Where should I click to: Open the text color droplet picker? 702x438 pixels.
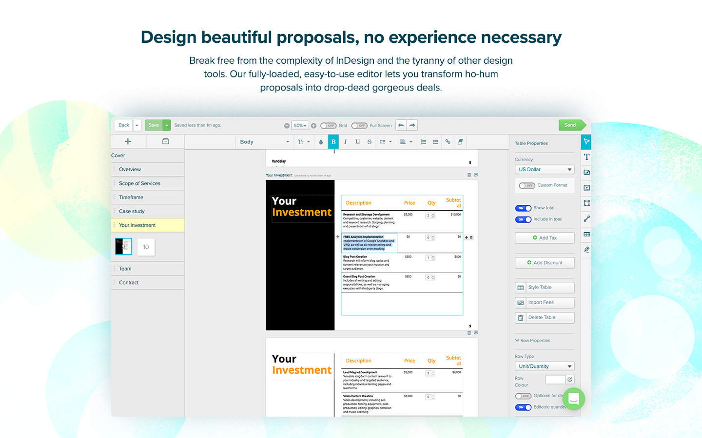(321, 142)
